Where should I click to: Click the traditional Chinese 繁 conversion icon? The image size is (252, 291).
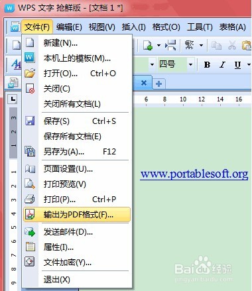[x=190, y=45]
